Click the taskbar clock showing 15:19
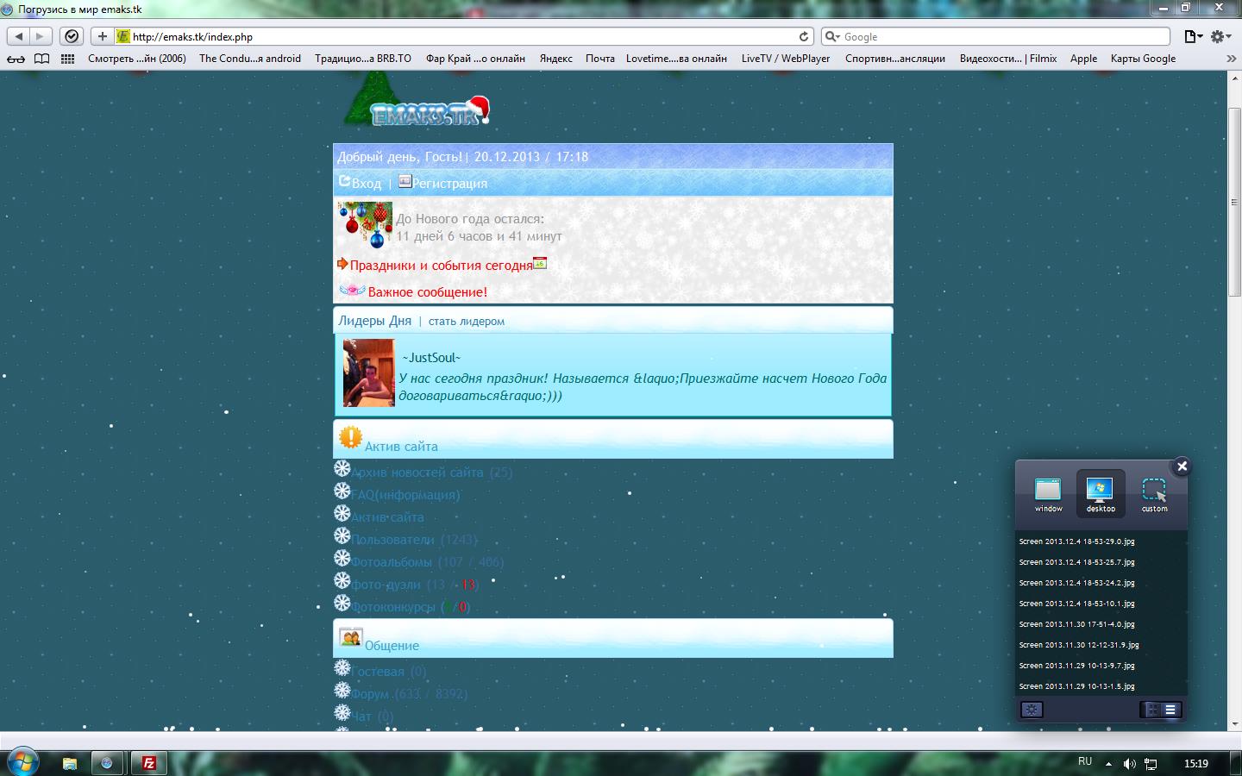This screenshot has height=776, width=1242. coord(1195,764)
